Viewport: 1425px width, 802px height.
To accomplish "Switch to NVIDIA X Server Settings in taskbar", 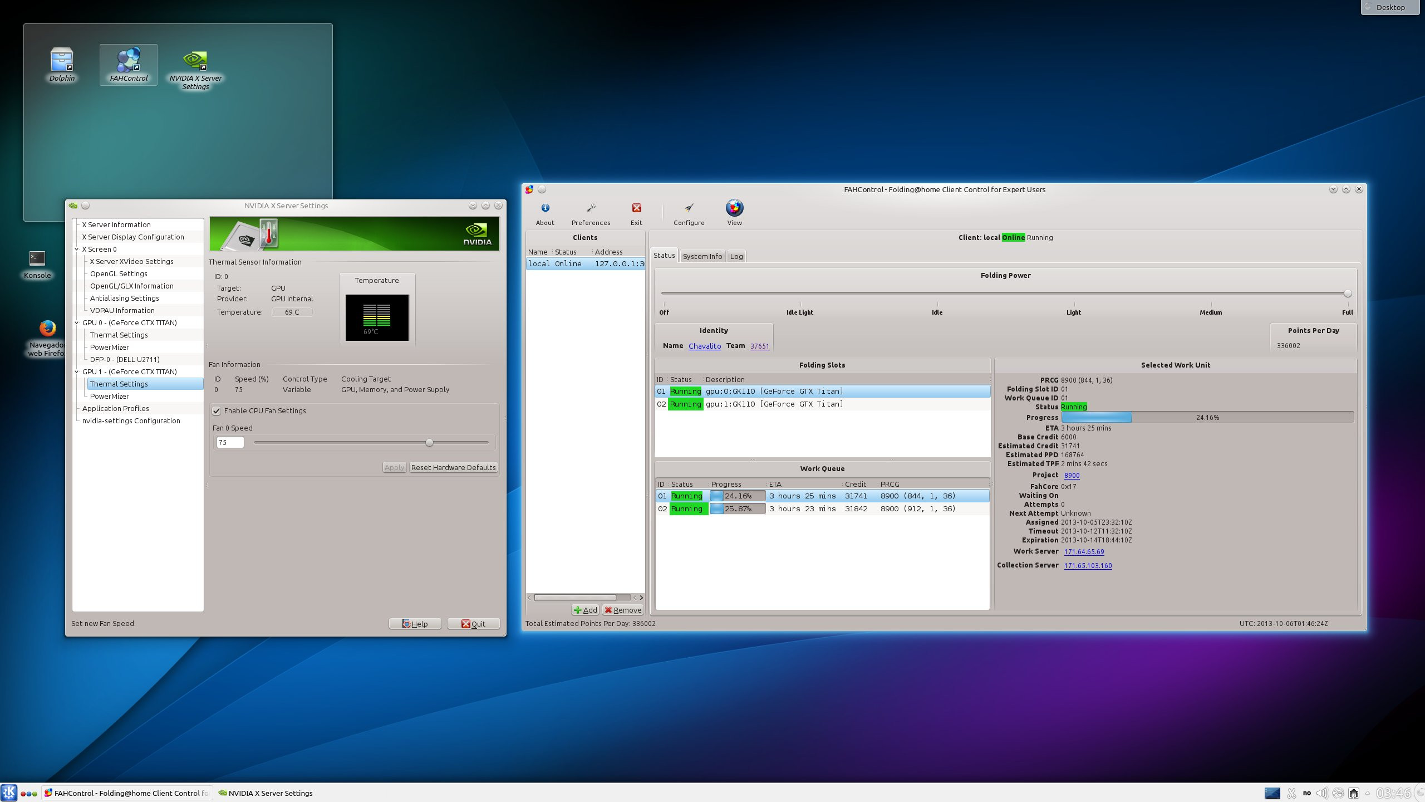I will click(x=265, y=793).
